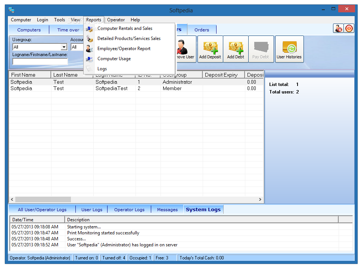Click the Reports menu
Screen dimensions: 364x271
tap(94, 20)
